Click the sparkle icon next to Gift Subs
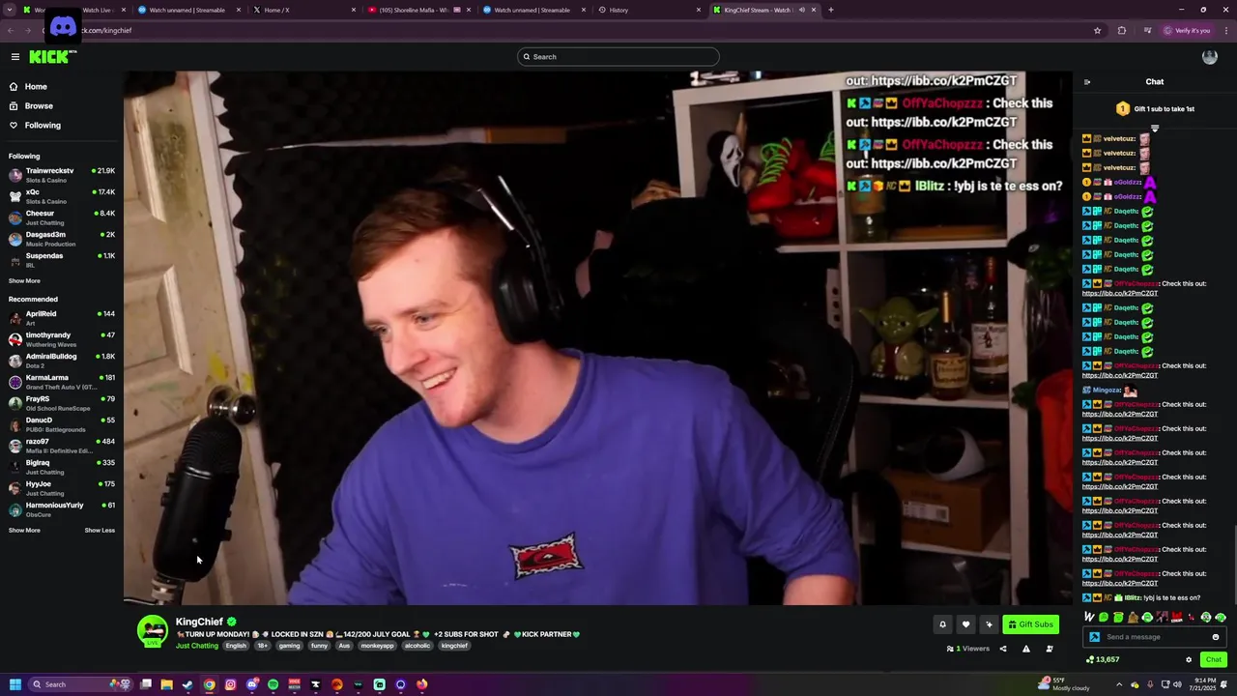Screen dimensions: 1237x696 (x=989, y=624)
